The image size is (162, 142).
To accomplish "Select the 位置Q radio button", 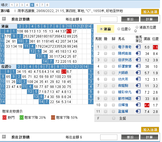I will pyautogui.click(x=119, y=29).
